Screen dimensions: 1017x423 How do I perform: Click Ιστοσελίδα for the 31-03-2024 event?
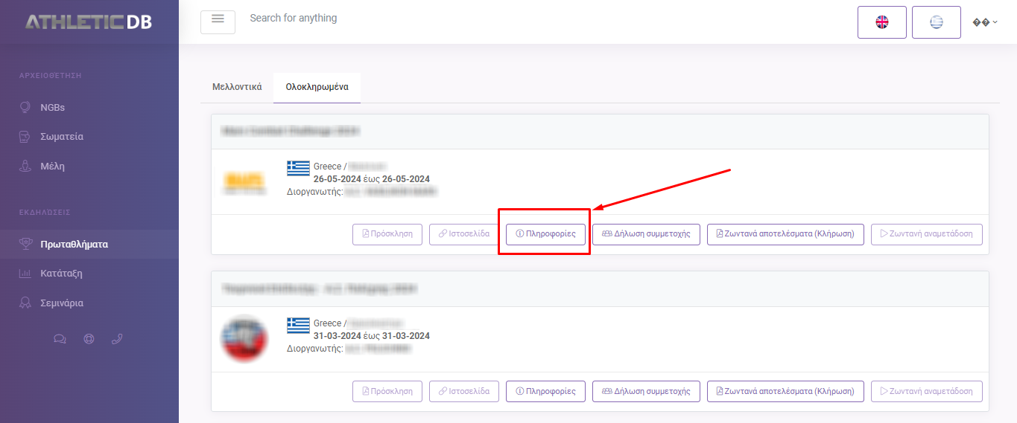464,391
